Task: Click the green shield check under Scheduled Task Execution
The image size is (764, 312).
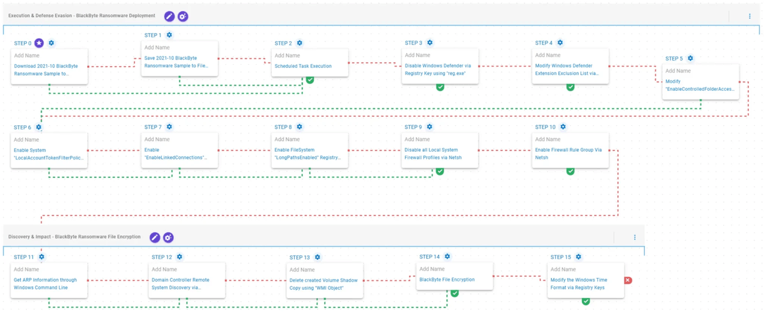Action: tap(310, 79)
